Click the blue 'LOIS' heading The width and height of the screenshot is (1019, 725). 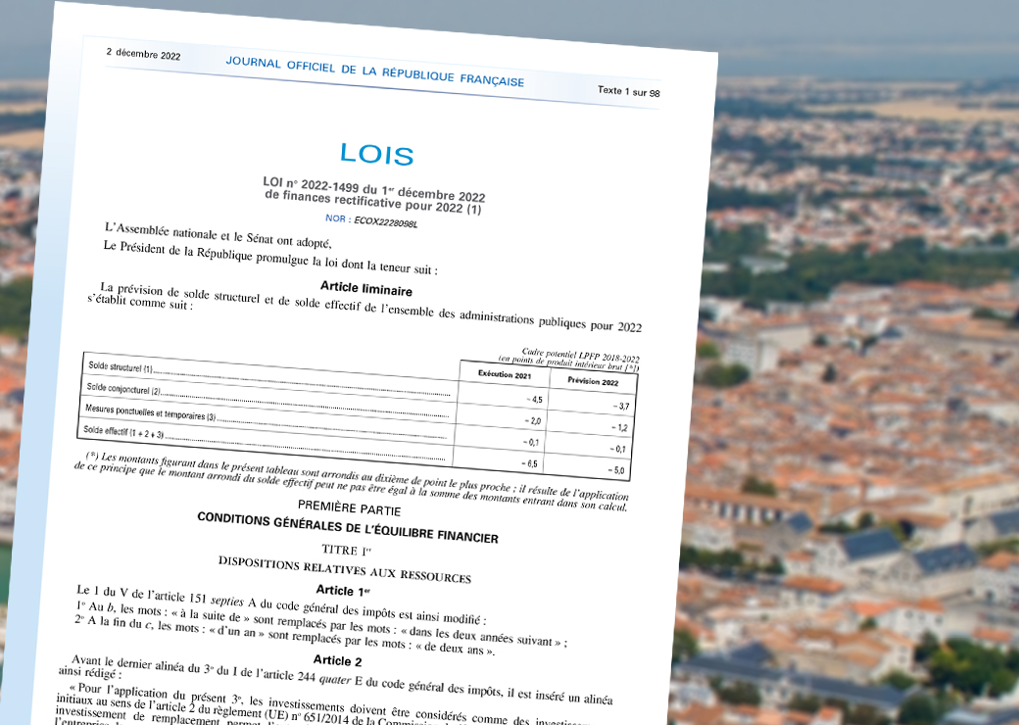click(377, 153)
